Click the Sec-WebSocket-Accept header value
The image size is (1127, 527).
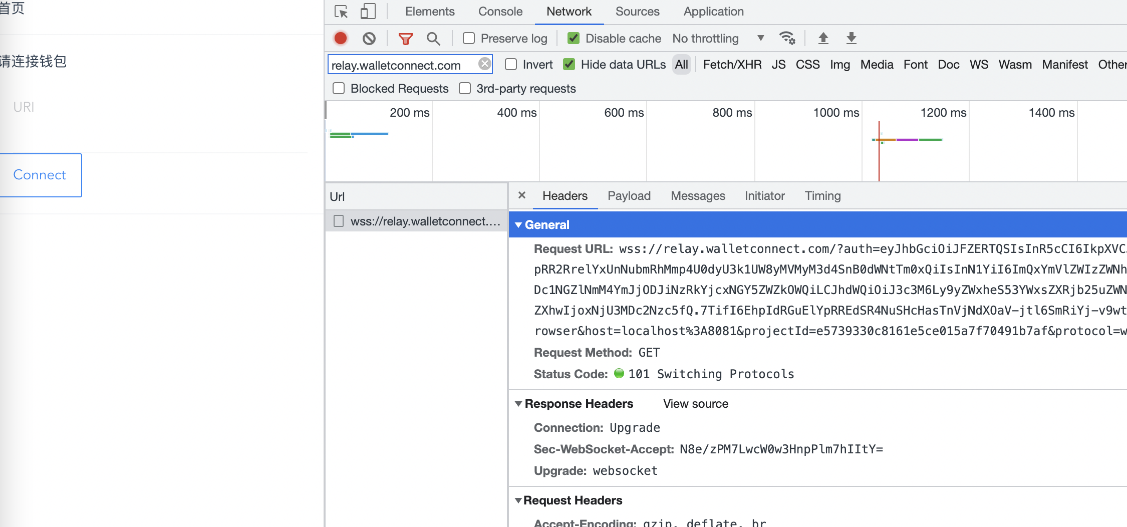pyautogui.click(x=781, y=449)
